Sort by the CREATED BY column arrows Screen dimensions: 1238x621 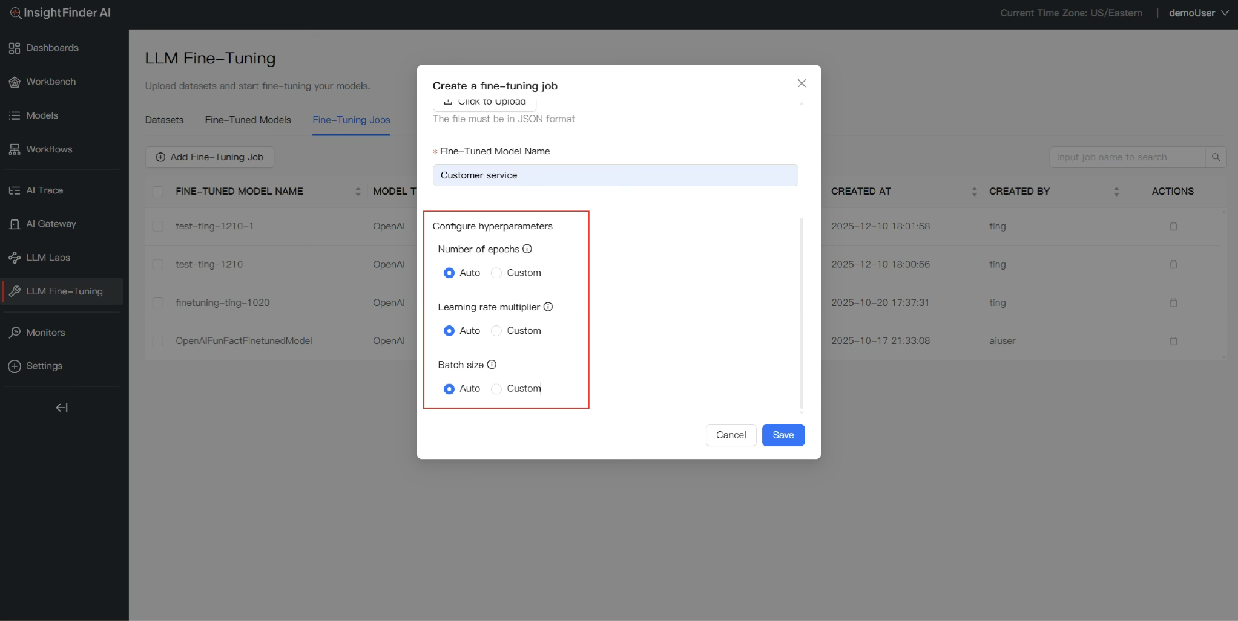coord(1116,192)
